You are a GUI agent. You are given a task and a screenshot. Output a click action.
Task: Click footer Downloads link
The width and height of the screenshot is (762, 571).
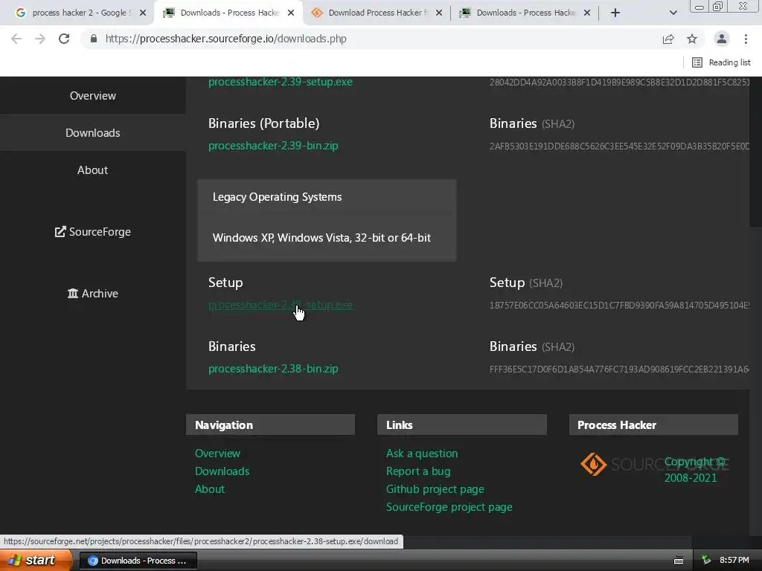tap(222, 471)
